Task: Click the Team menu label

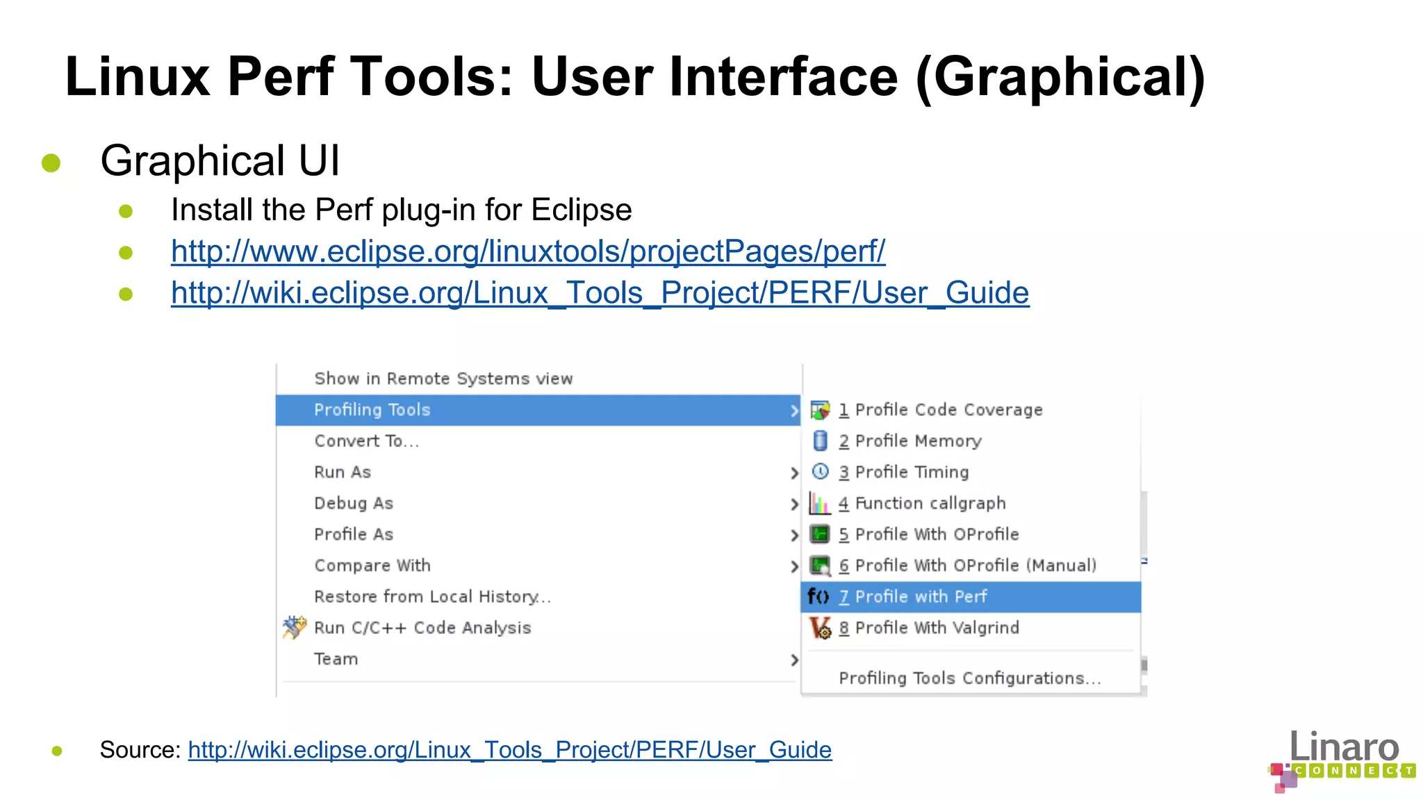Action: coord(336,659)
